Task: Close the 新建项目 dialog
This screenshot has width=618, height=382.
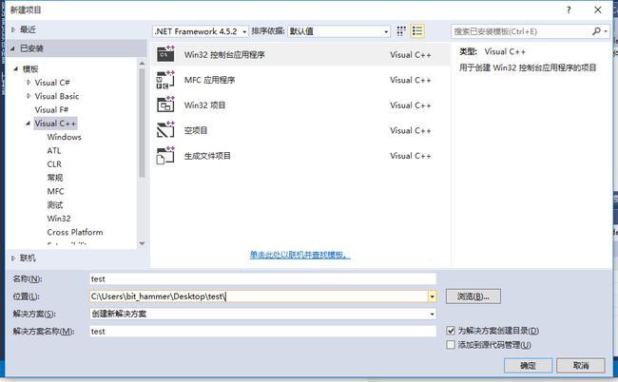Action: pyautogui.click(x=597, y=10)
